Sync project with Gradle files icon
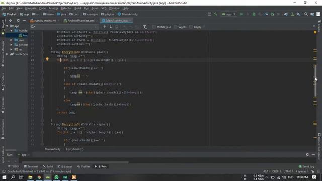The height and width of the screenshot is (181, 322). pos(286,14)
